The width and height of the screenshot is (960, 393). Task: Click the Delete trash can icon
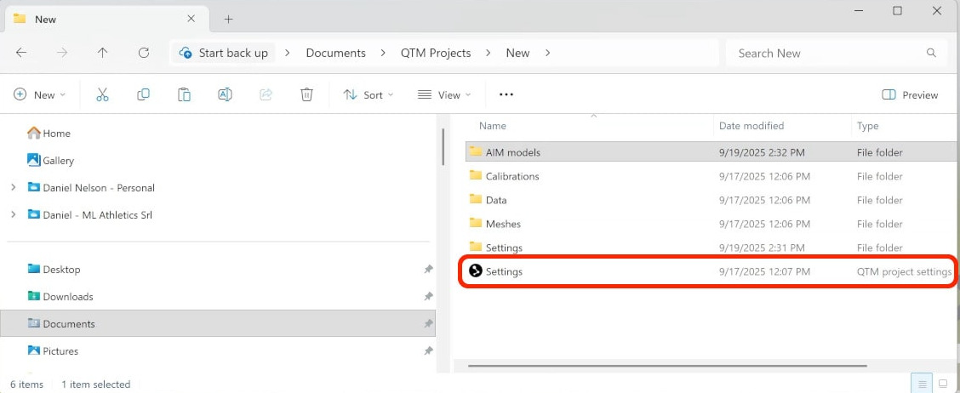[x=306, y=95]
